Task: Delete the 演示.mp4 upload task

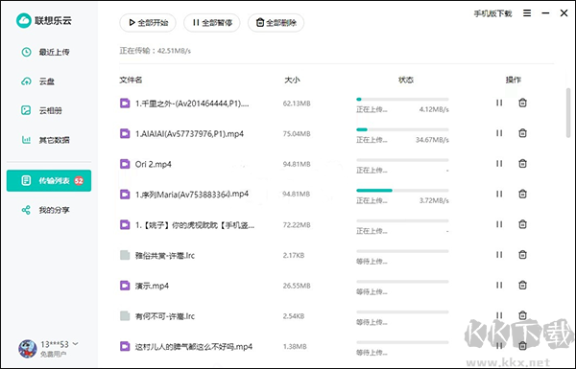Action: coord(522,285)
